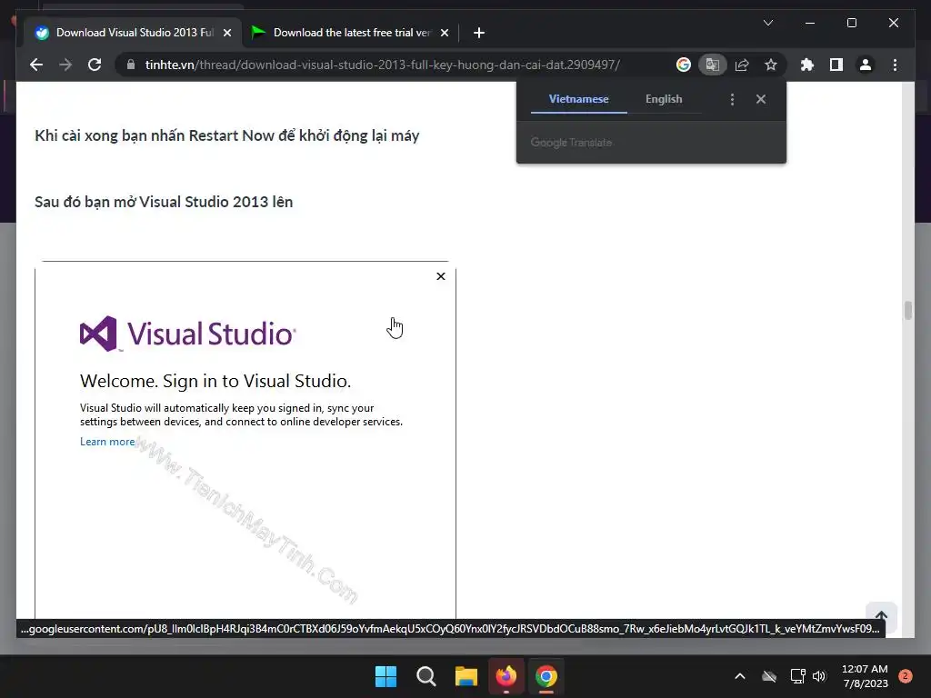
Task: Open notification center badge
Action: pyautogui.click(x=906, y=676)
